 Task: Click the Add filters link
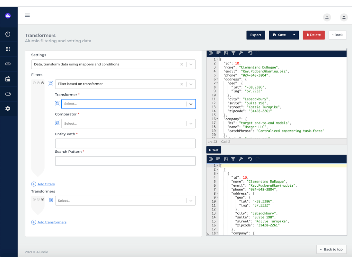tap(46, 184)
